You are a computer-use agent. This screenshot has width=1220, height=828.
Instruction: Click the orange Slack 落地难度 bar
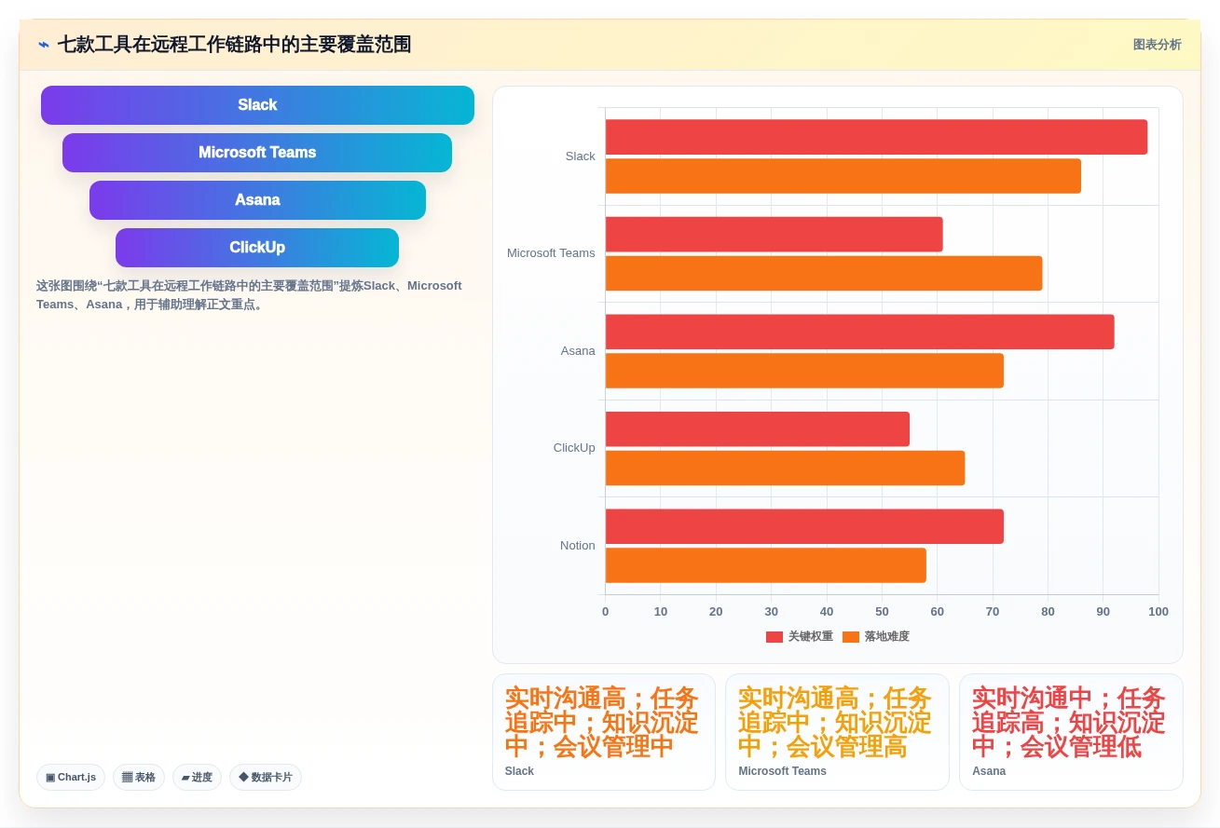click(x=843, y=176)
